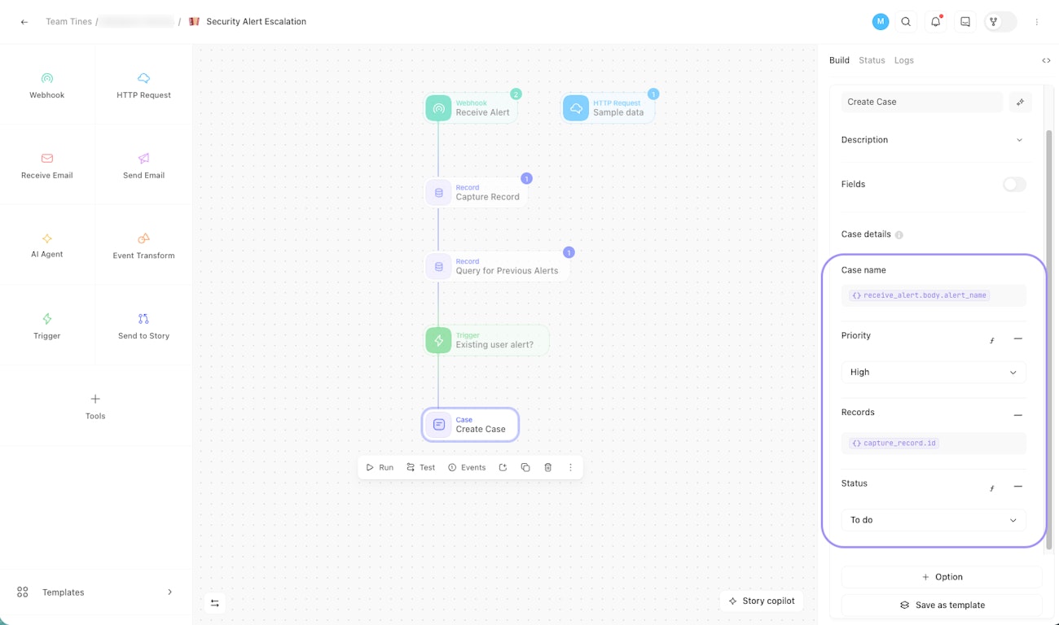This screenshot has width=1059, height=625.
Task: Click the swap arrows icon at canvas bottom-left
Action: click(x=215, y=603)
